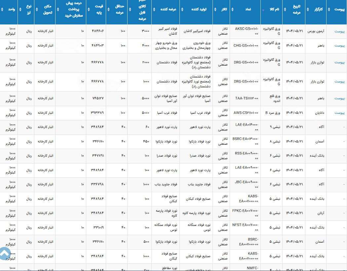Open پیوست link for DRG row with volume ۲۰۰۰
Viewport: 347px width, 271px height.
[x=339, y=62]
